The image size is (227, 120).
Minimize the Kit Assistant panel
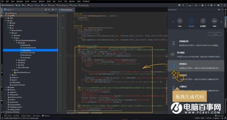pyautogui.click(x=222, y=10)
